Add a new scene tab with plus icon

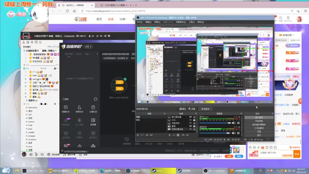point(97,54)
